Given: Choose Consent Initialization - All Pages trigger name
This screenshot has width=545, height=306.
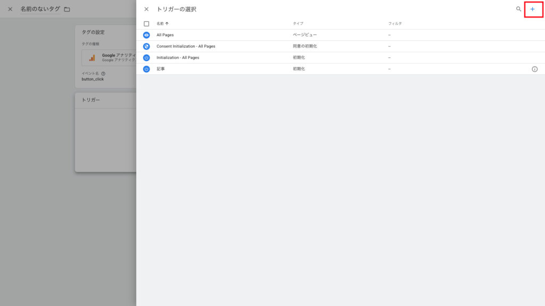Looking at the screenshot, I should (186, 46).
